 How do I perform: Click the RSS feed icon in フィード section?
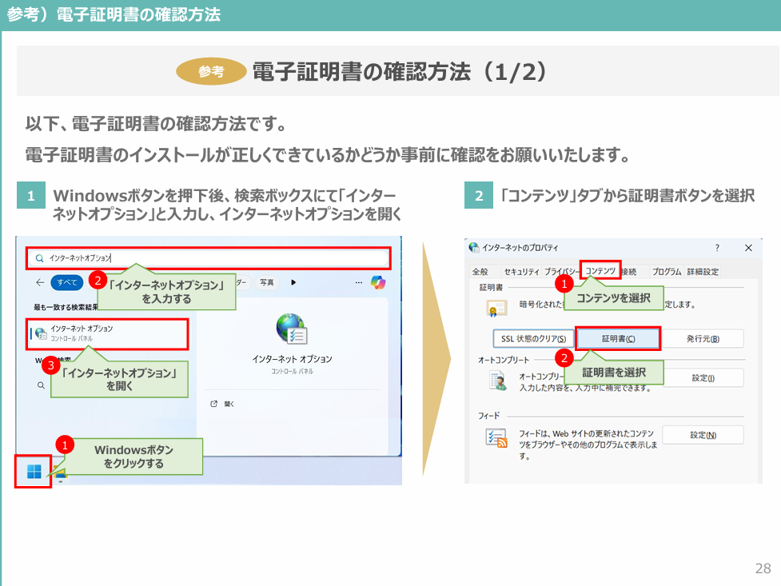coord(496,436)
